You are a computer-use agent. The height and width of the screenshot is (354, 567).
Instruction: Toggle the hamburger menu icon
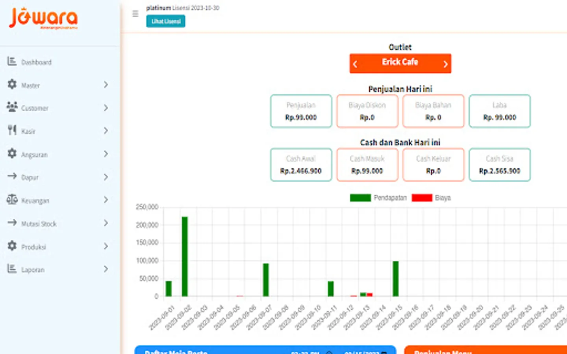135,14
